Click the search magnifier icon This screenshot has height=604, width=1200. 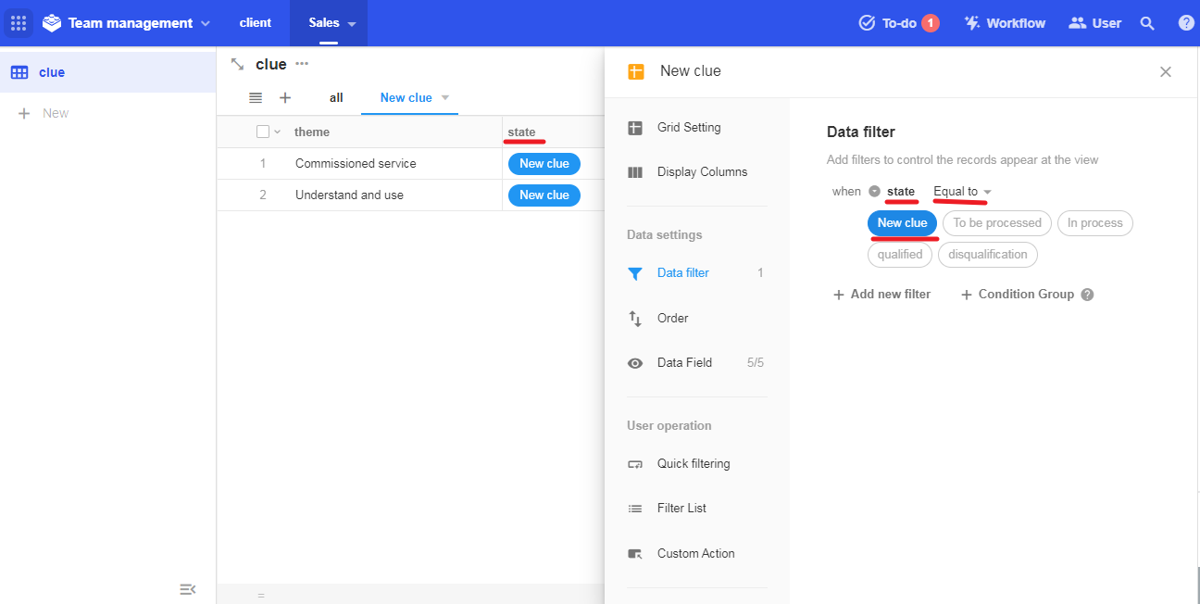coord(1147,23)
